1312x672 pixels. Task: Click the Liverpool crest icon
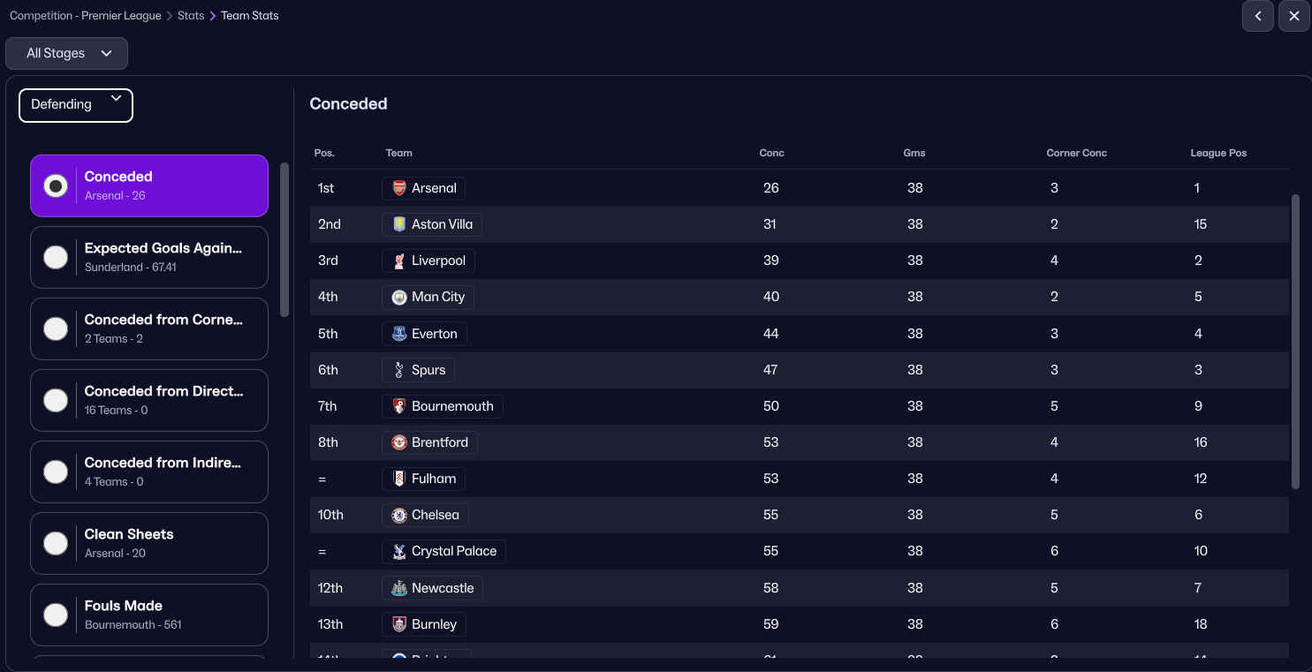tap(399, 260)
